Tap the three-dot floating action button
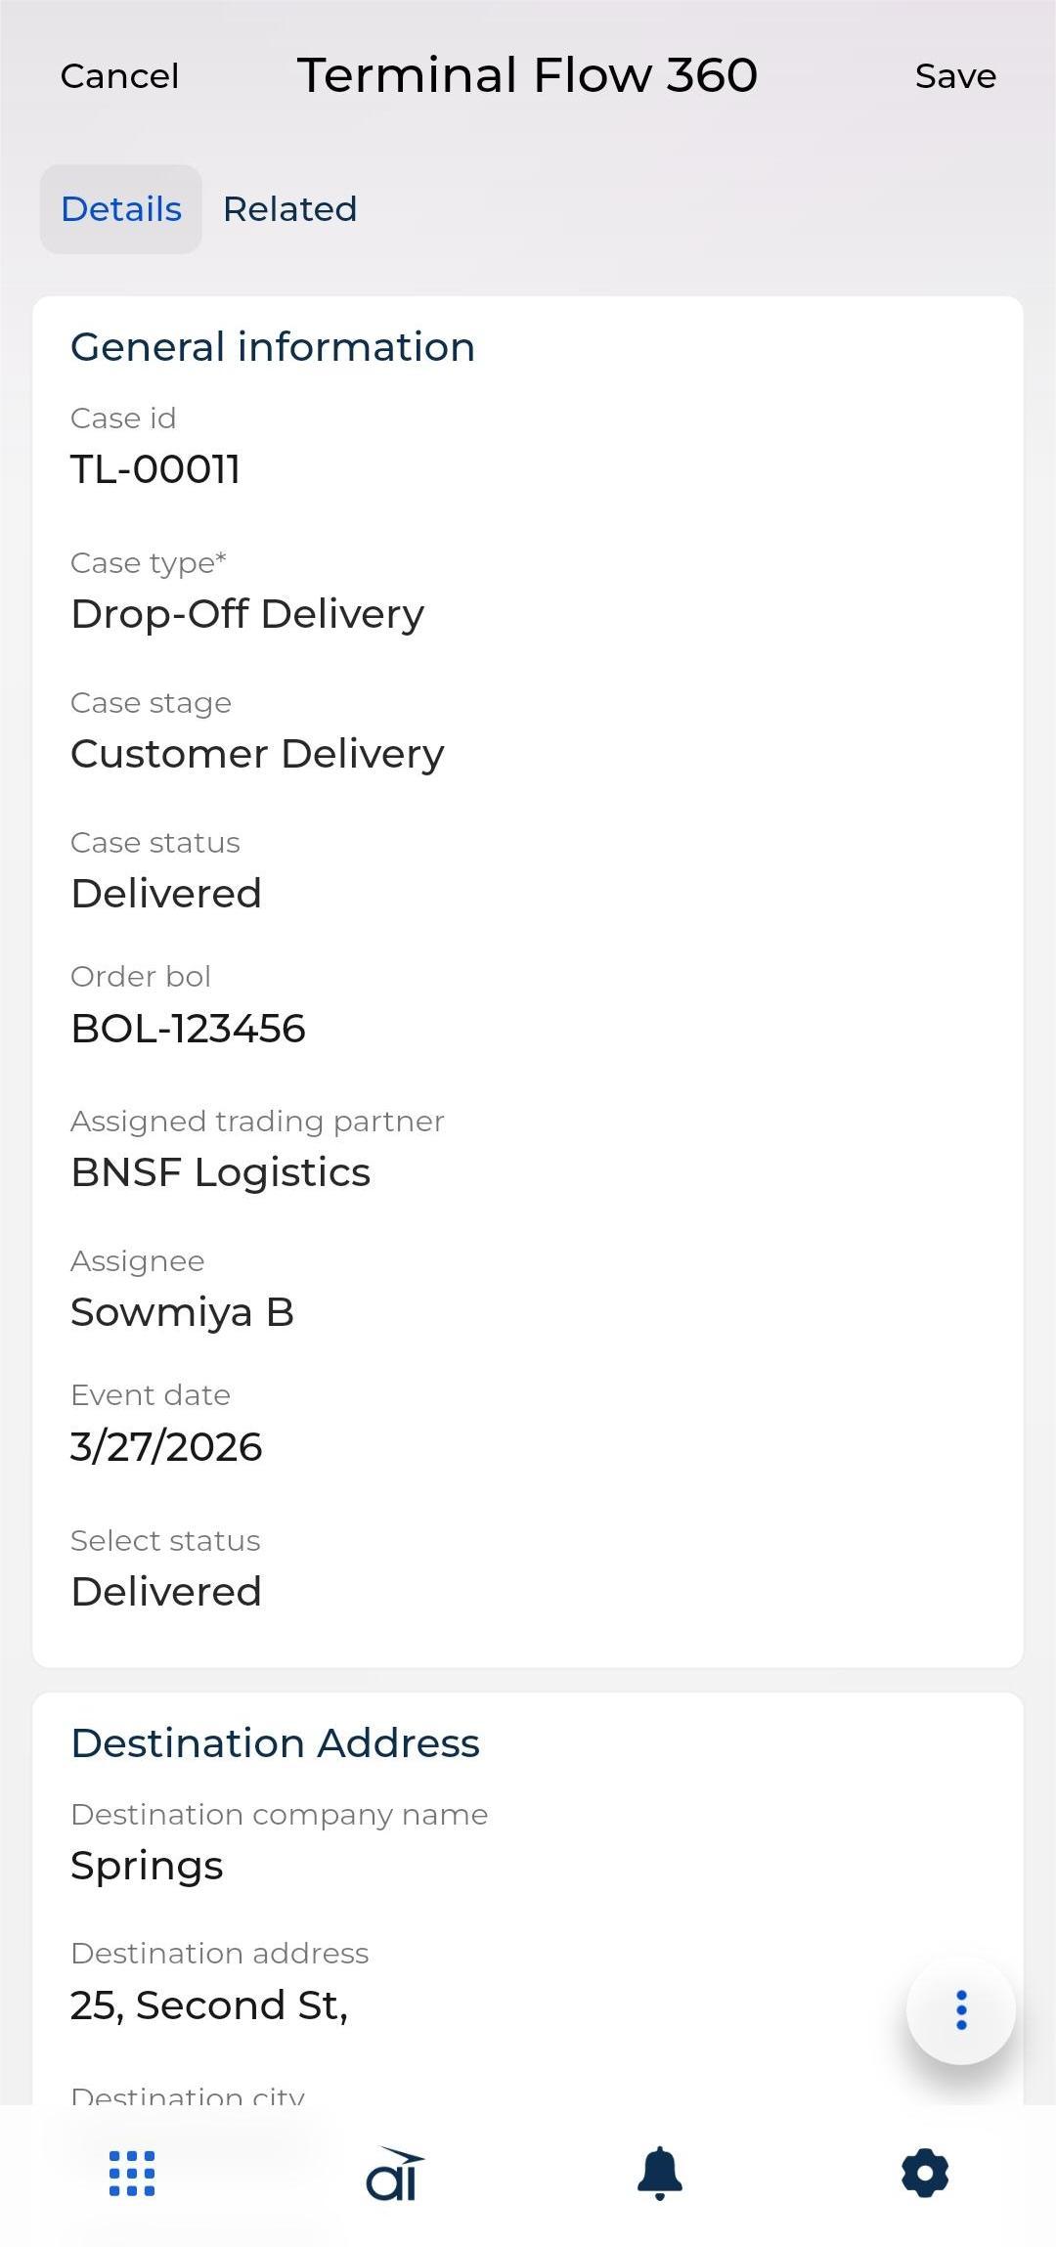This screenshot has height=2247, width=1056. pos(961,2010)
